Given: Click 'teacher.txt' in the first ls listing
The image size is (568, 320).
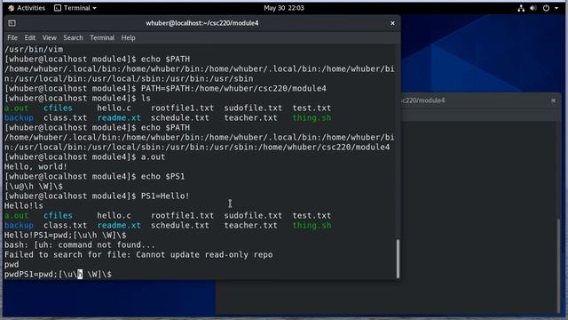Looking at the screenshot, I should click(250, 118).
